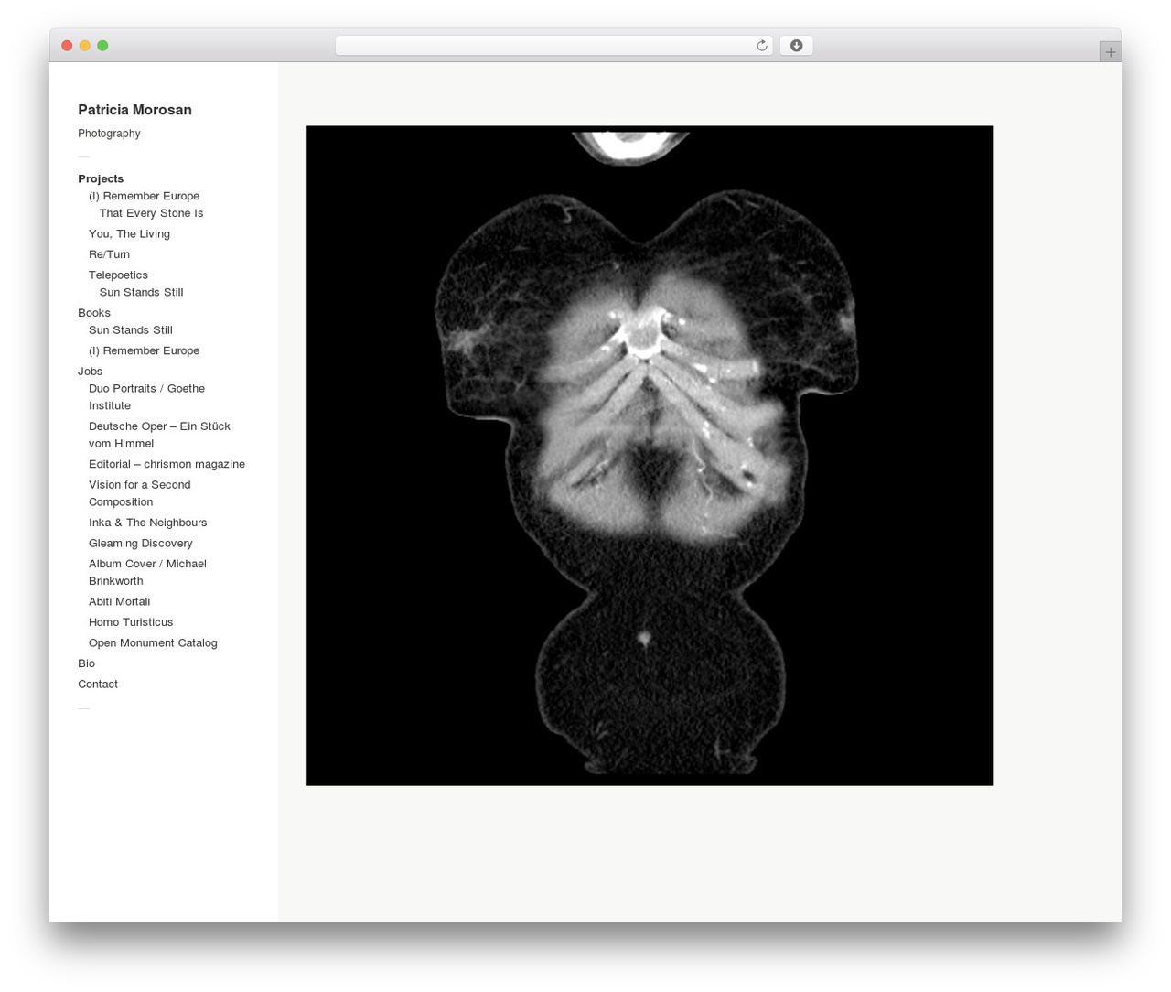Open the Open Monument Catalog job
The image size is (1171, 992).
pyautogui.click(x=153, y=643)
